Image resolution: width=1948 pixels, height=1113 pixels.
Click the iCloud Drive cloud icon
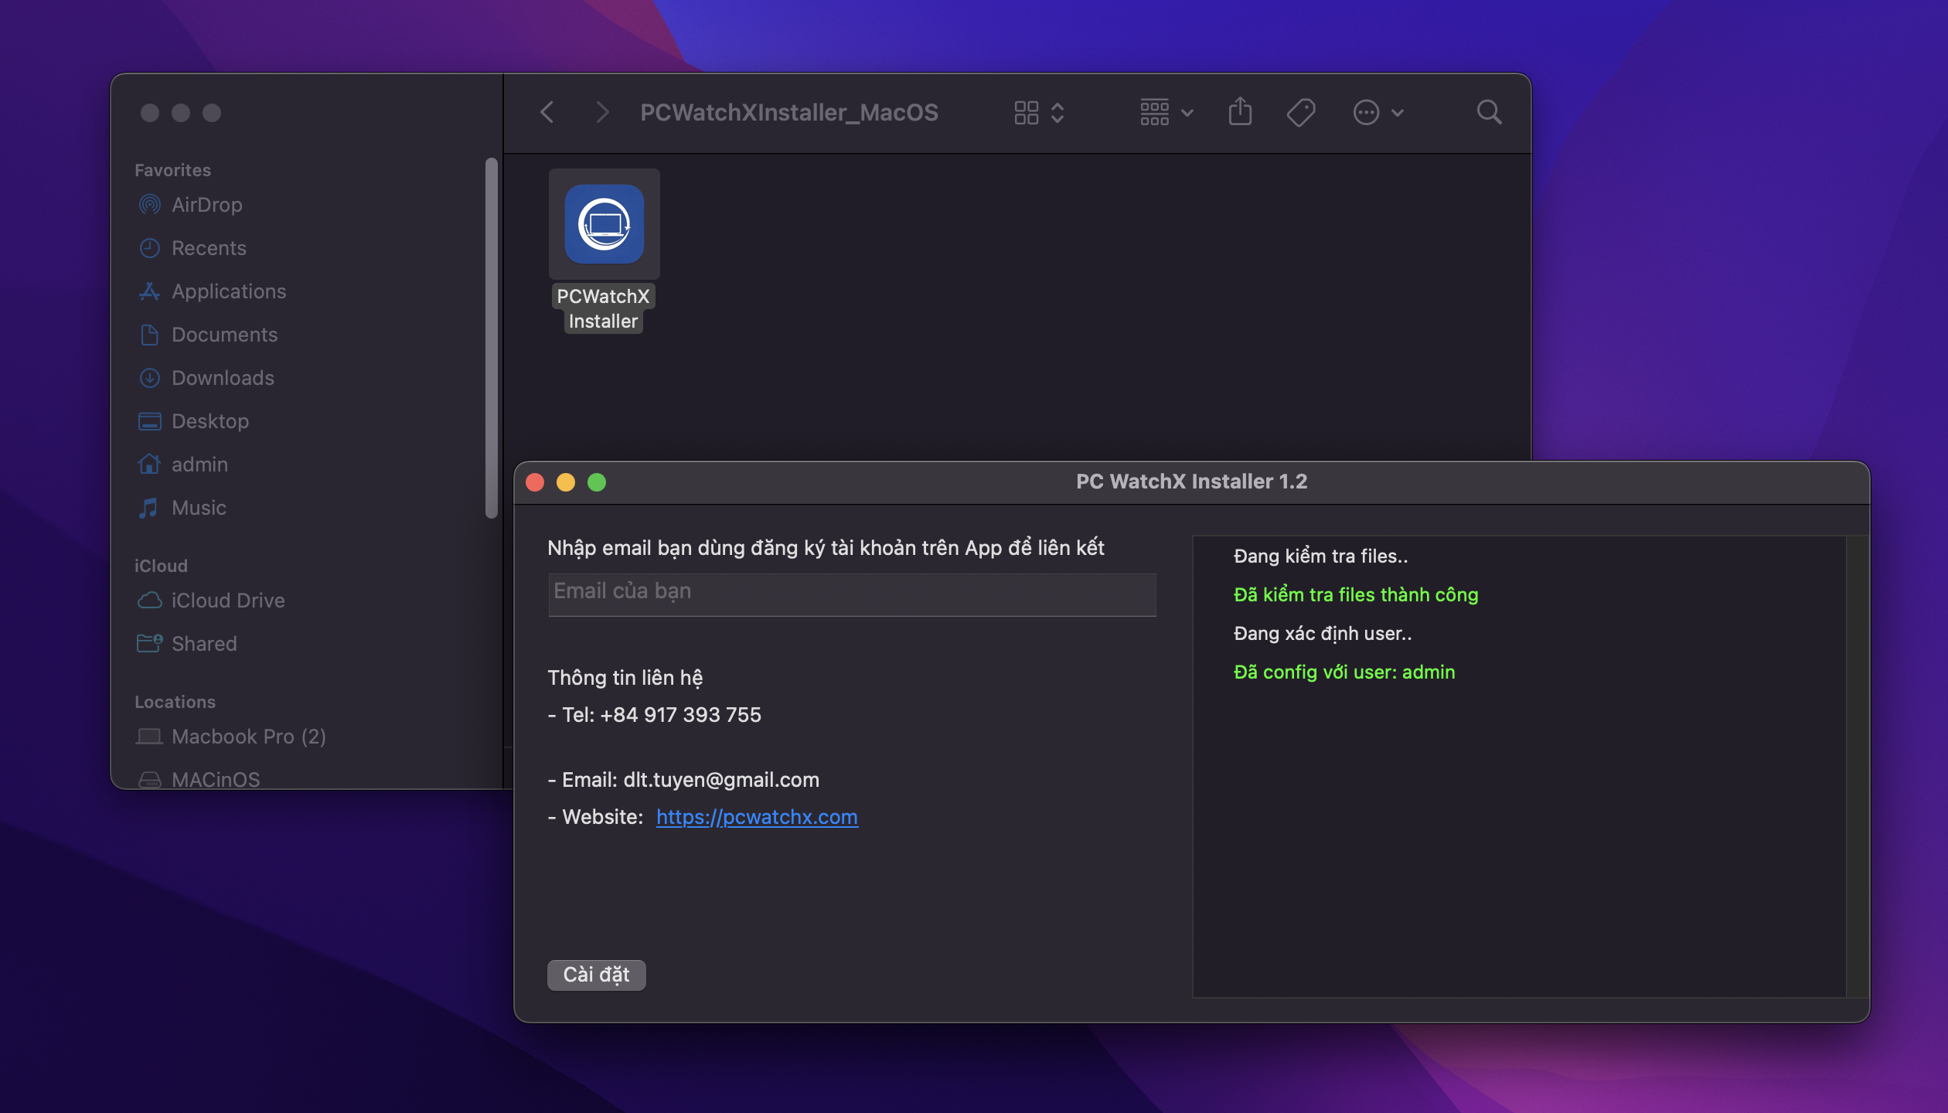[149, 601]
